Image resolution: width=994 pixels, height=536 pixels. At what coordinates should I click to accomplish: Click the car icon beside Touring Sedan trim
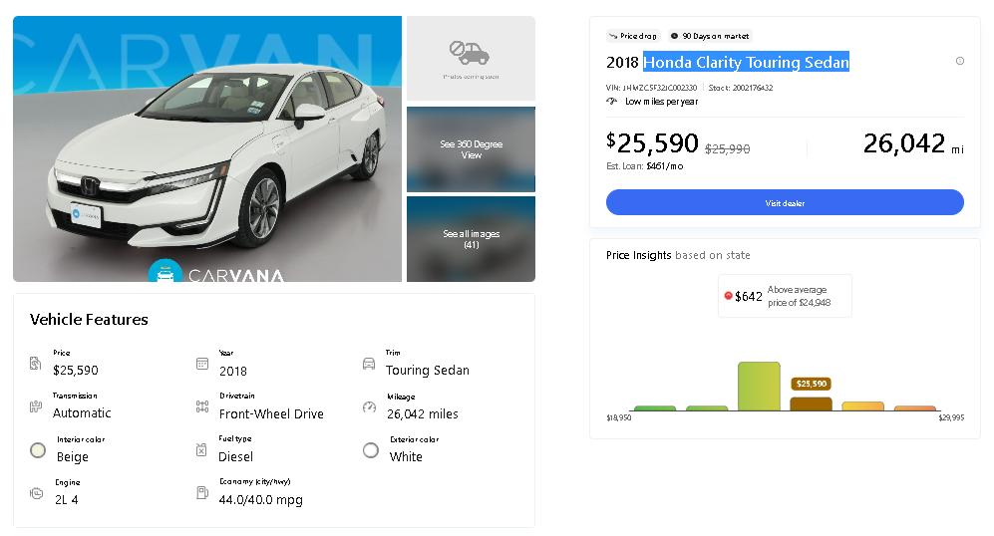pos(369,364)
